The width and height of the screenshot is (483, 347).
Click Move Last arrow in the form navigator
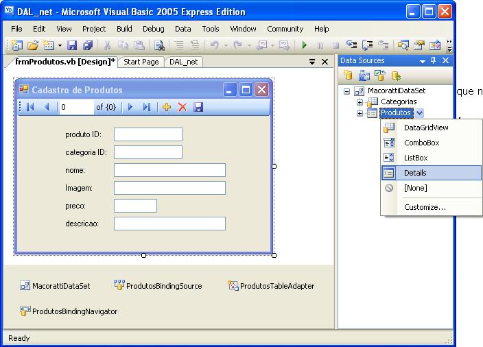[147, 107]
